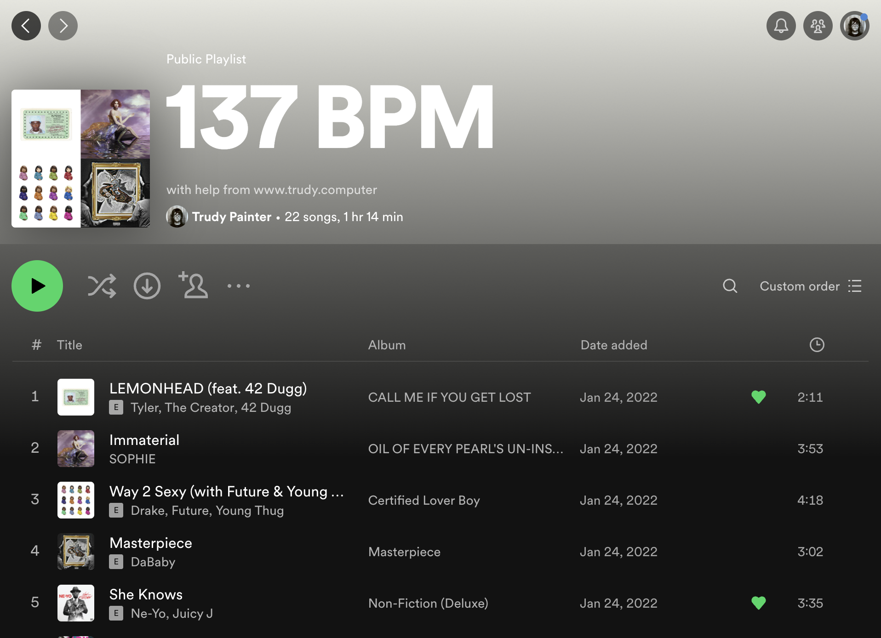
Task: Enable shuffle for the playlist
Action: pos(102,286)
